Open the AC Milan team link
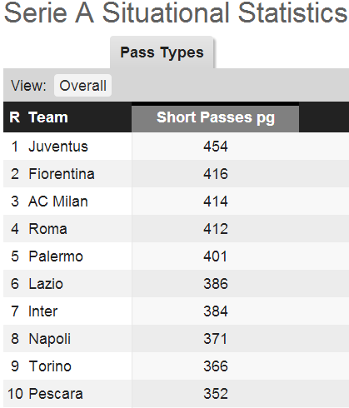This screenshot has width=349, height=408. [58, 202]
